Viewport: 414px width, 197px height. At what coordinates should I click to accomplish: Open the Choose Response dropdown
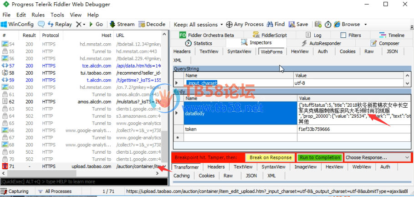point(378,158)
